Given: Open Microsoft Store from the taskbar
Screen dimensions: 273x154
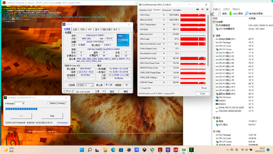Looking at the screenshot, I should 121,150.
